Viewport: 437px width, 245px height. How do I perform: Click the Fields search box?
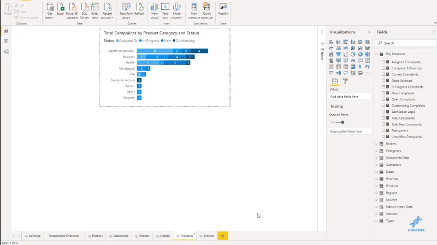(405, 43)
